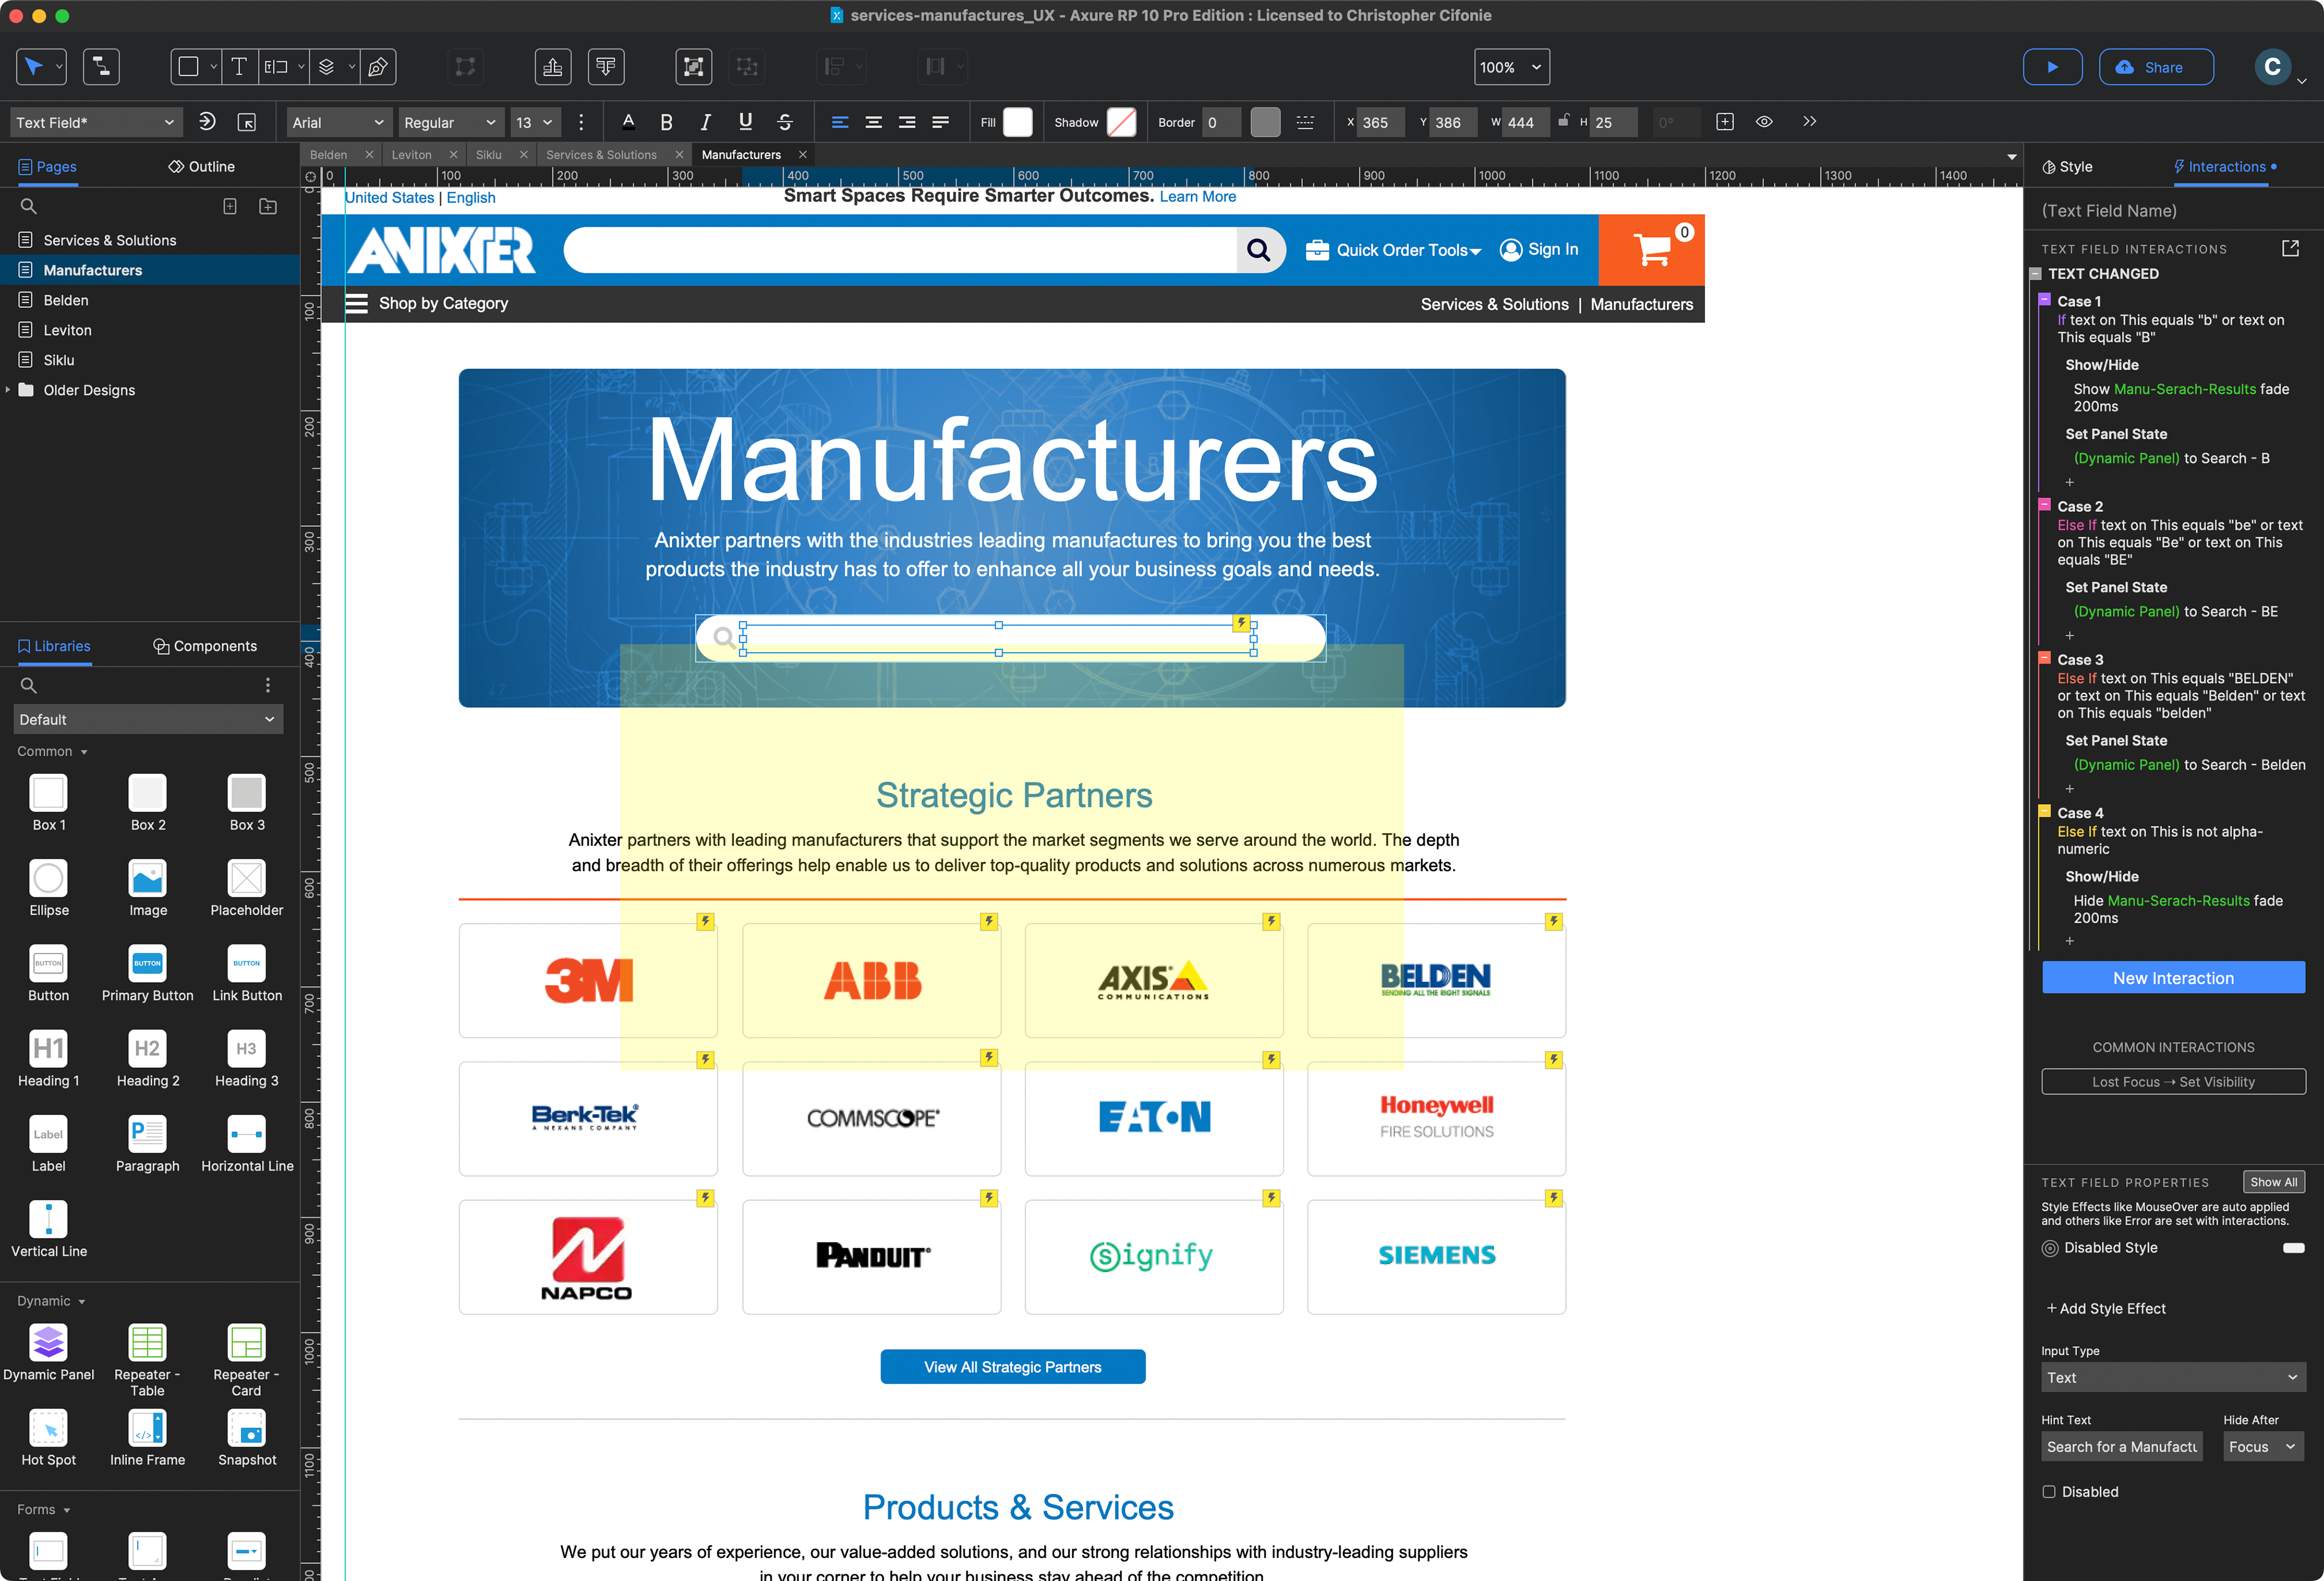The image size is (2324, 1581).
Task: Align text right
Action: pos(907,122)
